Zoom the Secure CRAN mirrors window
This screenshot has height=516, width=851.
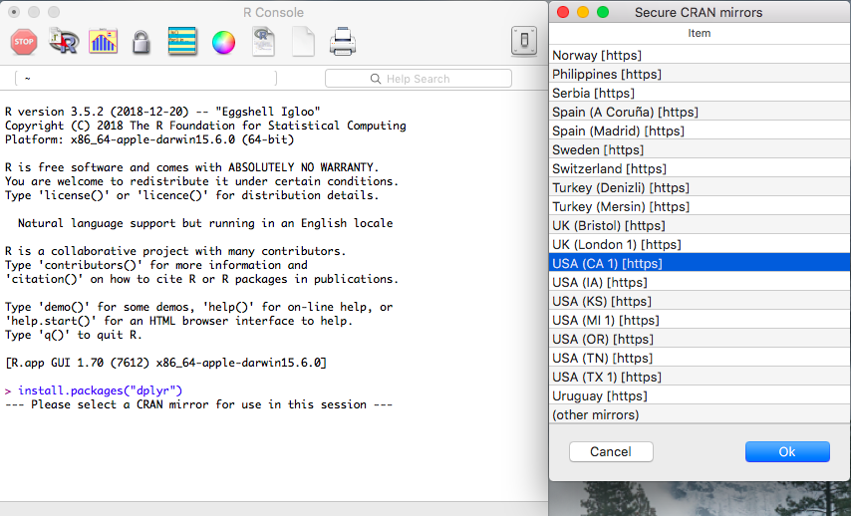(x=603, y=12)
